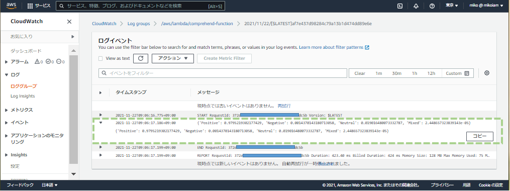This screenshot has width=510, height=191.
Task: Open the アクション dropdown
Action: [x=173, y=58]
